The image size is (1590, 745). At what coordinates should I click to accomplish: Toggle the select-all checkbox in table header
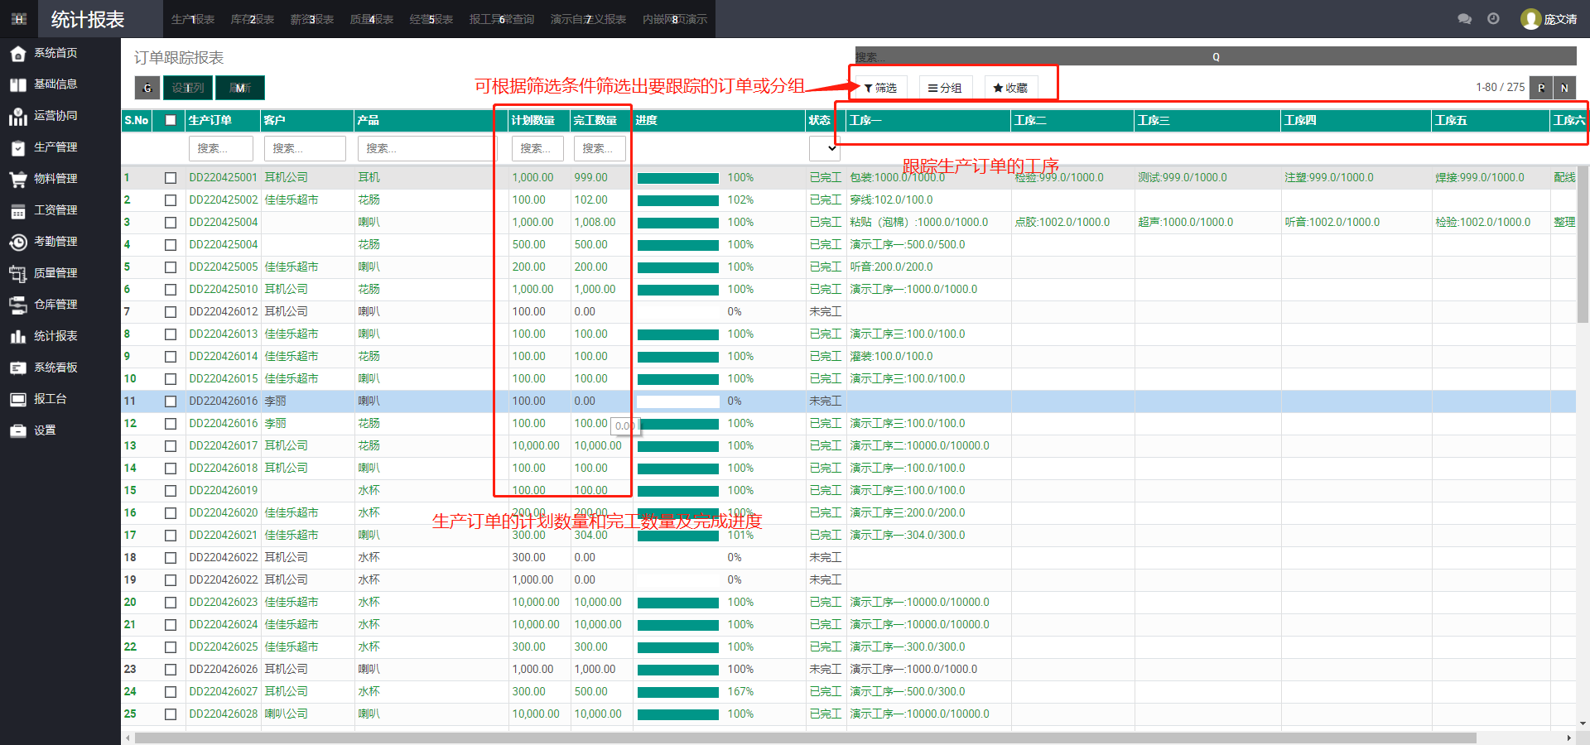click(x=171, y=120)
